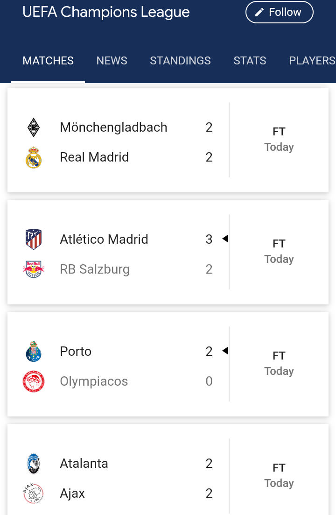This screenshot has height=515, width=336.
Task: Click the Atlético Madrid crest icon
Action: tap(34, 240)
